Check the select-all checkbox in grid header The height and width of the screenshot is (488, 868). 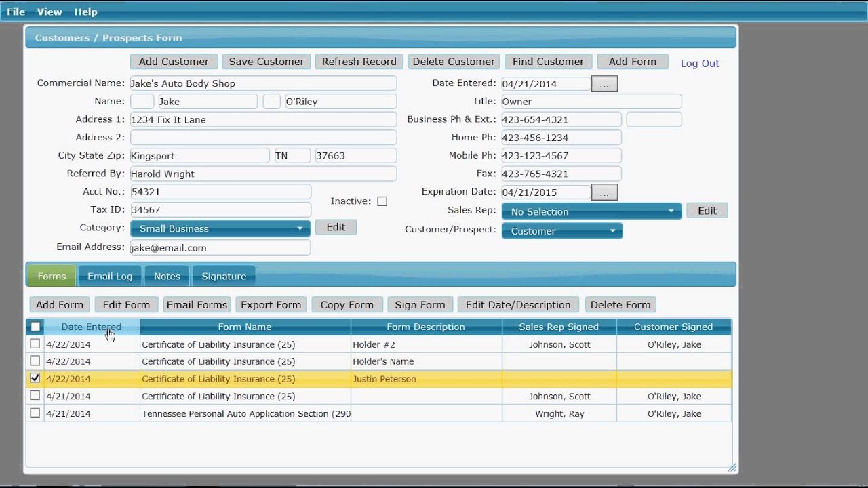click(x=35, y=327)
